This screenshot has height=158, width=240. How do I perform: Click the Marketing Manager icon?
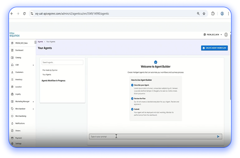(12, 102)
